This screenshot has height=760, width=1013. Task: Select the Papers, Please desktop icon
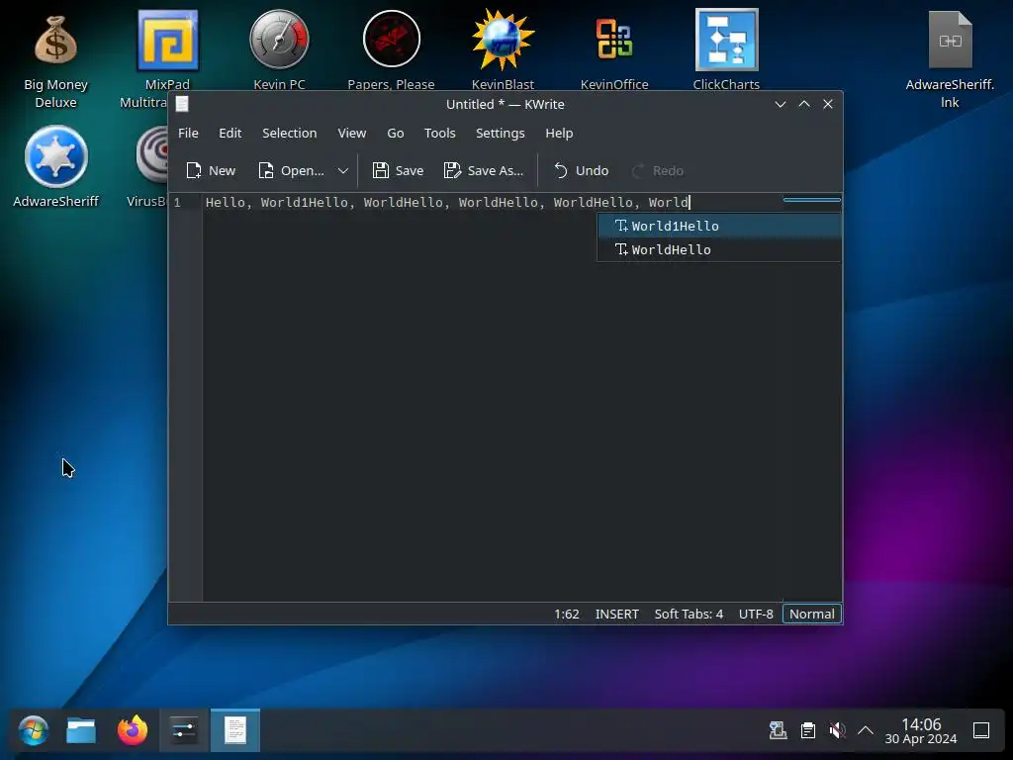click(391, 50)
